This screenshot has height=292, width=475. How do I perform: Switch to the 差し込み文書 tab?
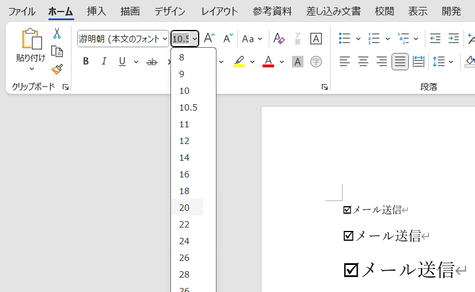(333, 12)
